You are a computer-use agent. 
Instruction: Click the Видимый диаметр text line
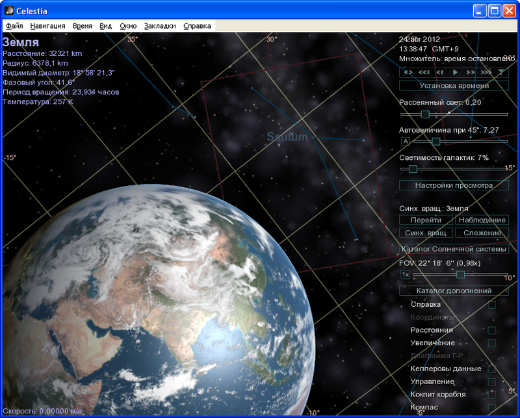[x=58, y=73]
